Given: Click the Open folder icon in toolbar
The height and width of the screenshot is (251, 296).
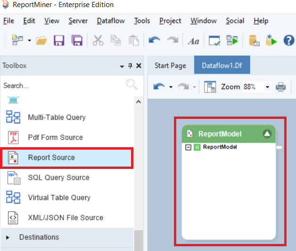Looking at the screenshot, I should pos(41,41).
